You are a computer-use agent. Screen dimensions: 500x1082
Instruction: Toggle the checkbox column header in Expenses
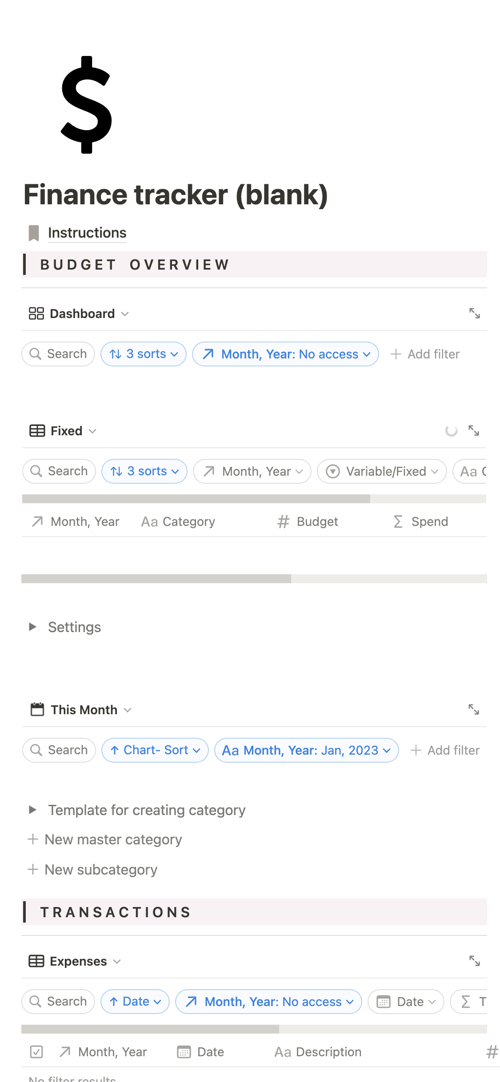click(x=36, y=1052)
